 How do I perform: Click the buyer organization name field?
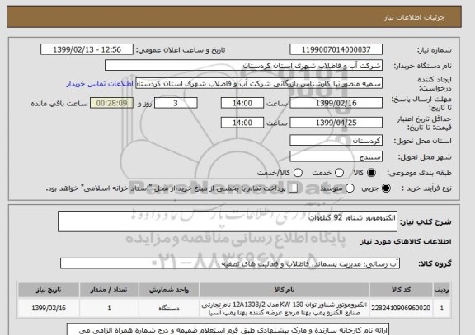243,66
